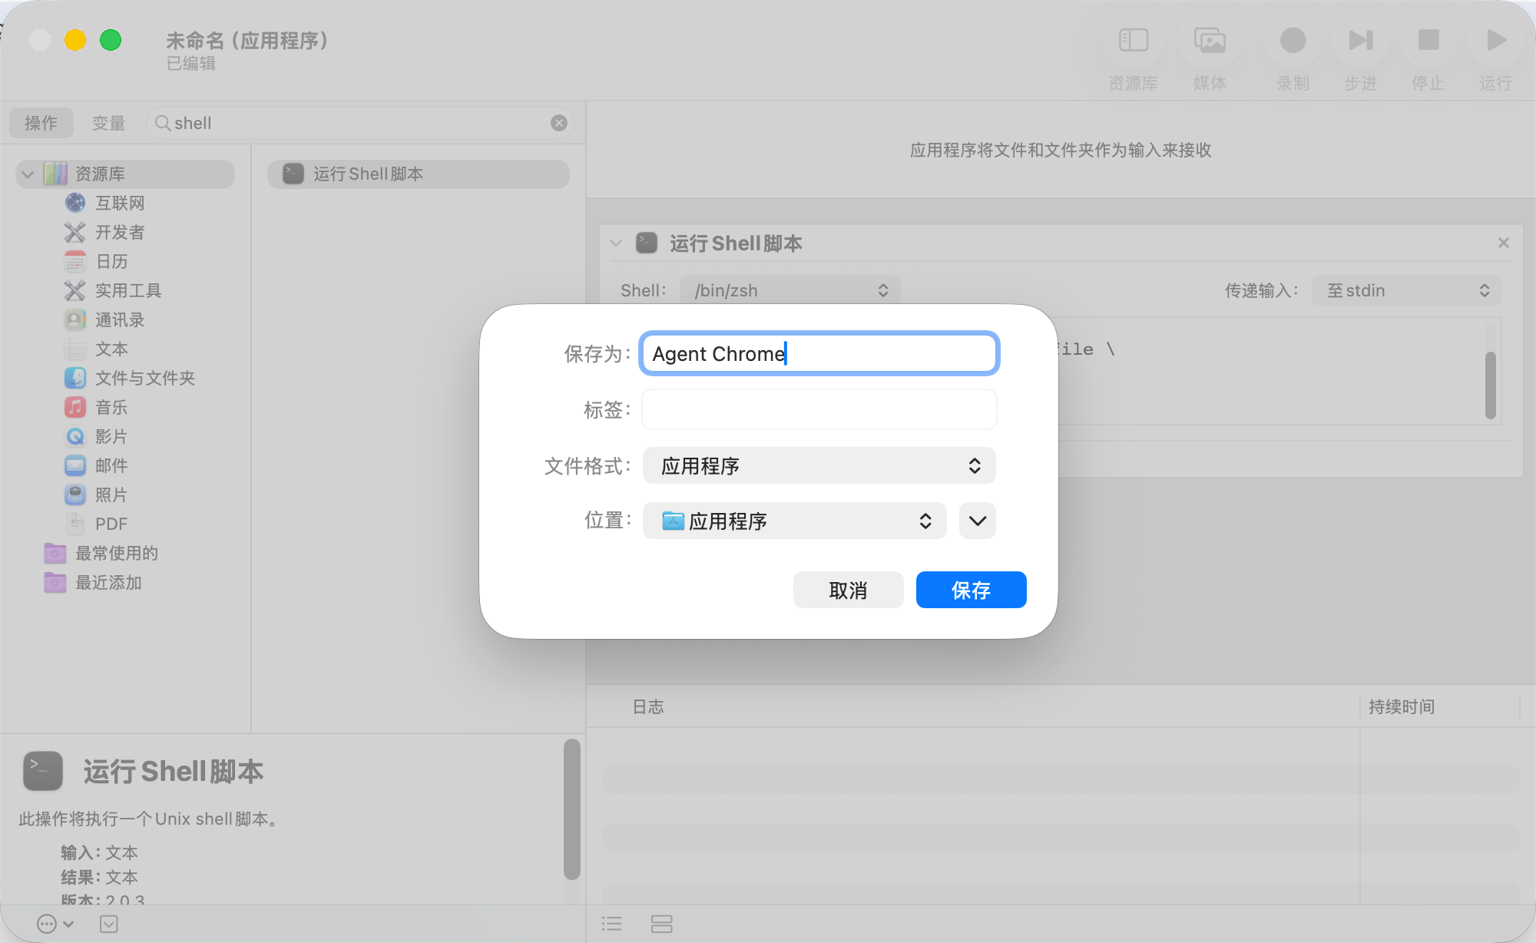Click the Step (步进) toolbar icon
The image size is (1536, 943).
(1360, 40)
